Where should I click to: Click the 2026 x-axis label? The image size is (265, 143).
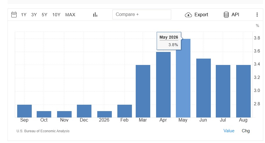click(104, 120)
